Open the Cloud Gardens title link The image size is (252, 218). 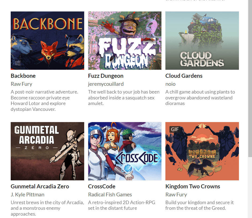(184, 76)
